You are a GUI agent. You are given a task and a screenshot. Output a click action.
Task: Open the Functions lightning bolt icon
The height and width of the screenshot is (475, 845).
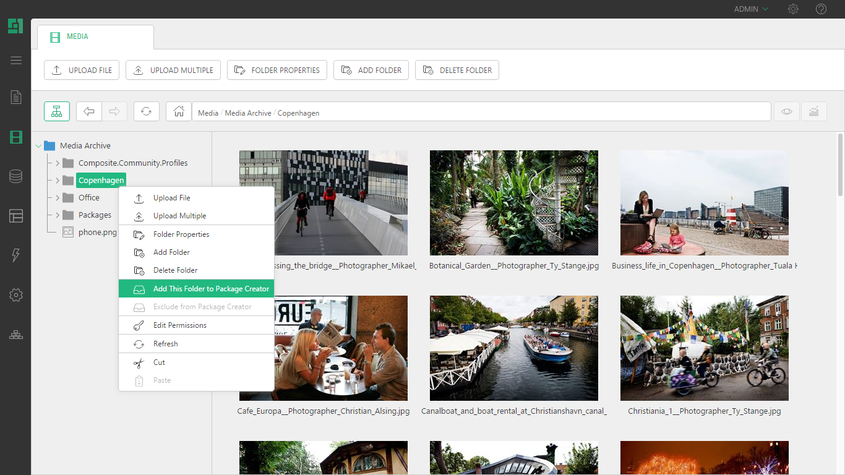[16, 255]
